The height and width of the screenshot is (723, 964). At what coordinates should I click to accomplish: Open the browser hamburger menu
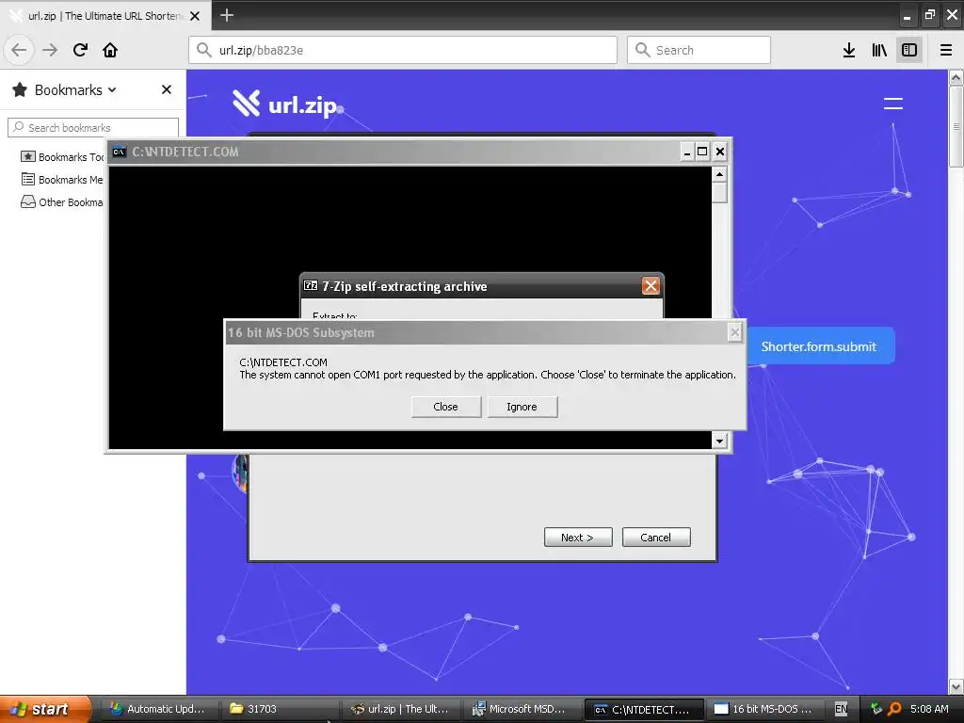tap(946, 50)
